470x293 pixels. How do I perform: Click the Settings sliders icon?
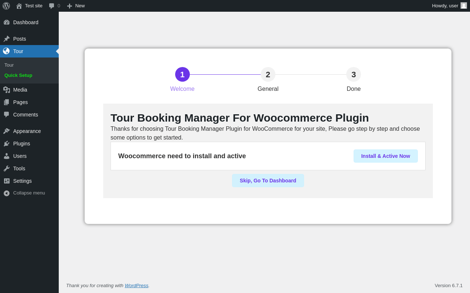click(7, 181)
